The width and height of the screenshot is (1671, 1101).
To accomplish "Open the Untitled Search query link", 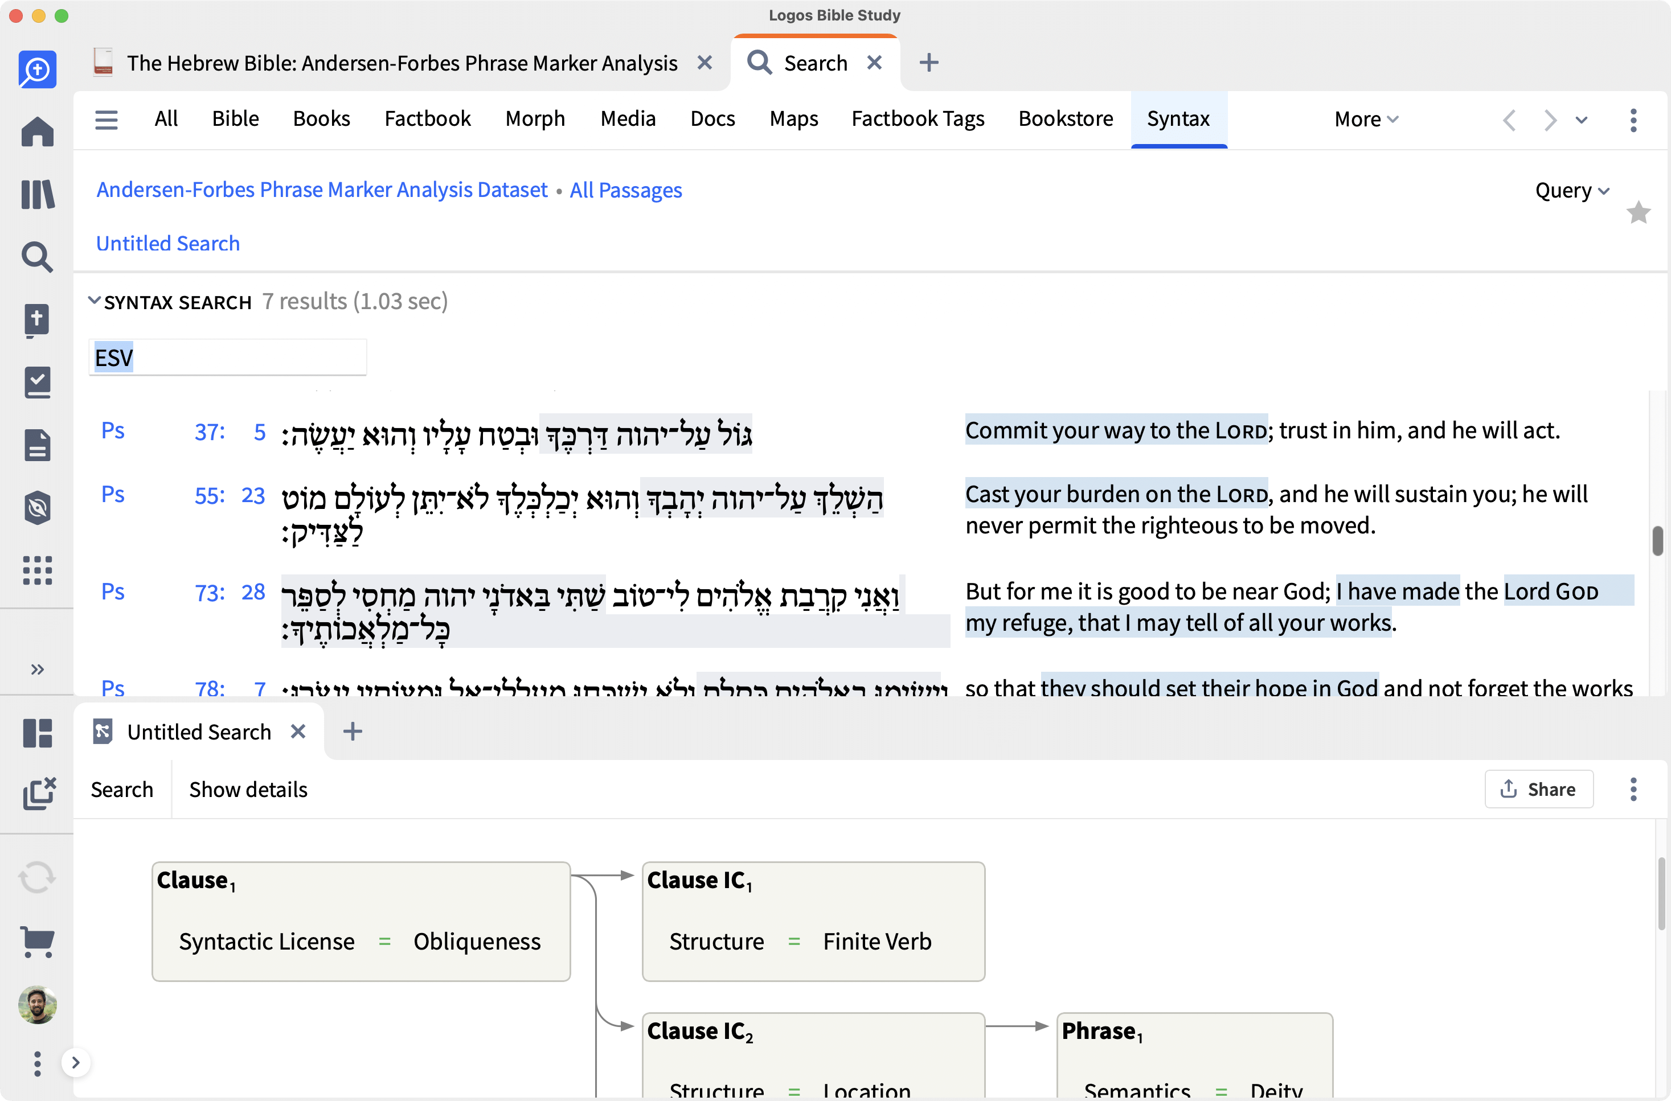I will [168, 244].
